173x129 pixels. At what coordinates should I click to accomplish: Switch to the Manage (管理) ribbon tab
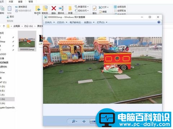click(x=31, y=2)
